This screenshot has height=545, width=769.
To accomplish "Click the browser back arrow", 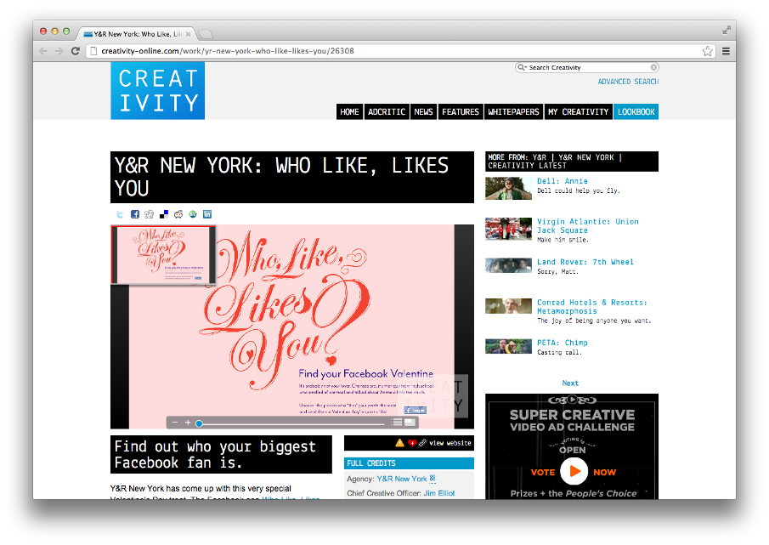I will (43, 51).
